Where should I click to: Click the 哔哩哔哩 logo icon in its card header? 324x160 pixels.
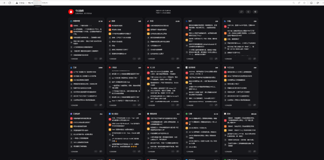(71, 21)
